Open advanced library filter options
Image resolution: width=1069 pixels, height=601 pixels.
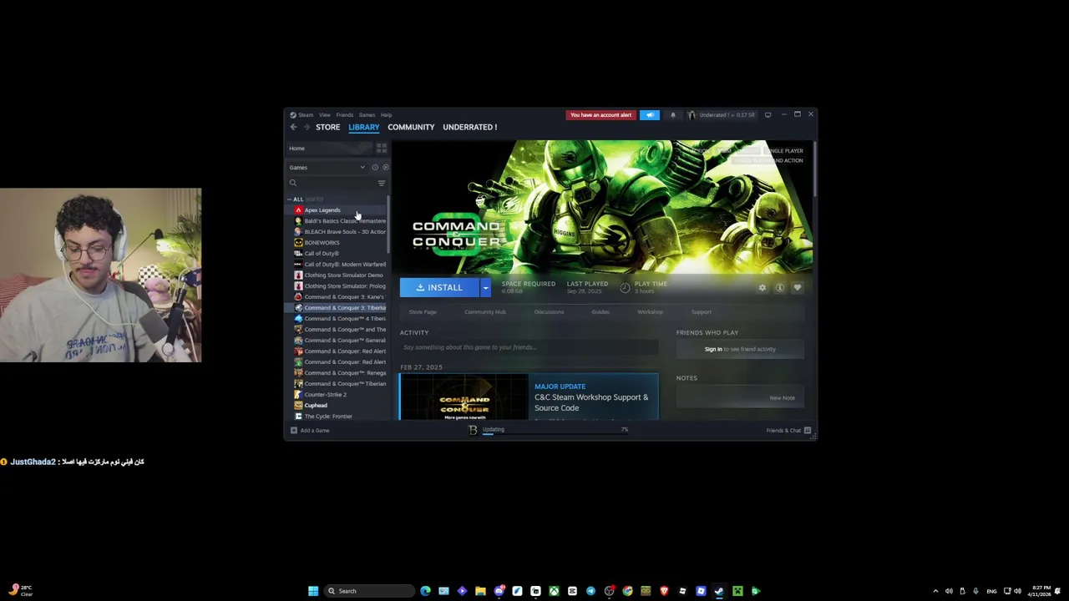click(382, 183)
